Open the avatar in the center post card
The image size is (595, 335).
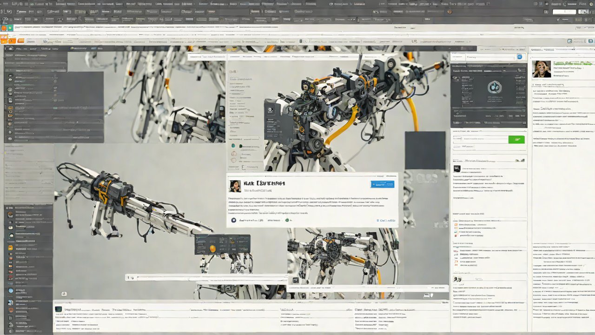(x=235, y=186)
